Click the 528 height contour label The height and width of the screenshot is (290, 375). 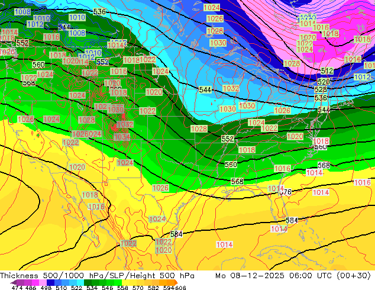[321, 89]
